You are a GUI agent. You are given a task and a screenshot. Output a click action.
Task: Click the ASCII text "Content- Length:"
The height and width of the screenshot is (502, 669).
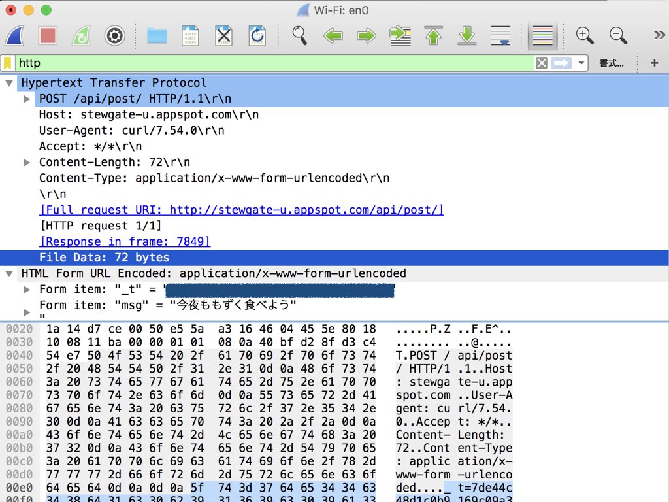click(x=451, y=435)
